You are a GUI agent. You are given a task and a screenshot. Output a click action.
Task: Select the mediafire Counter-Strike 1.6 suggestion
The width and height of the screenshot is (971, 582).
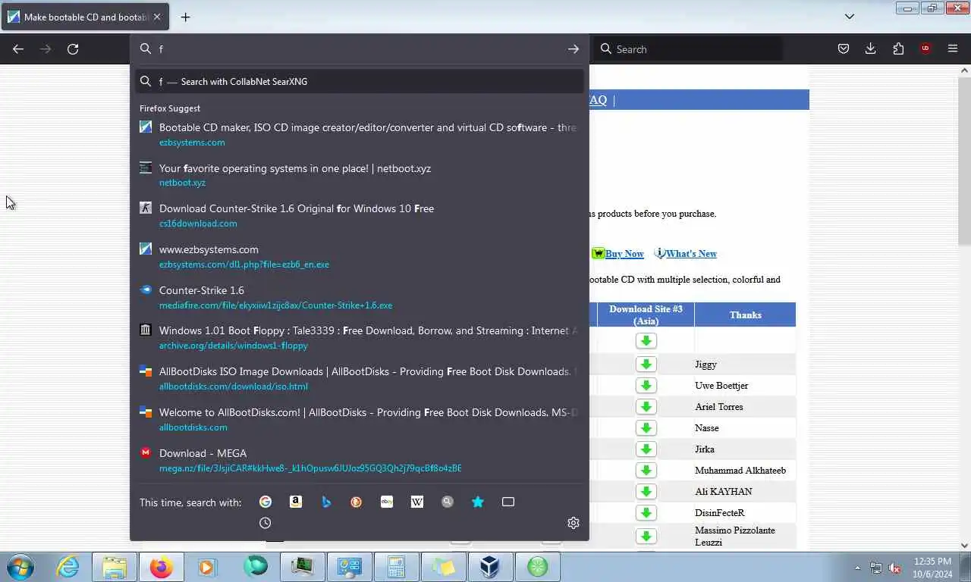point(360,297)
